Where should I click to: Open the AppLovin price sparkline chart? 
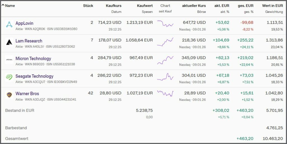coord(165,24)
